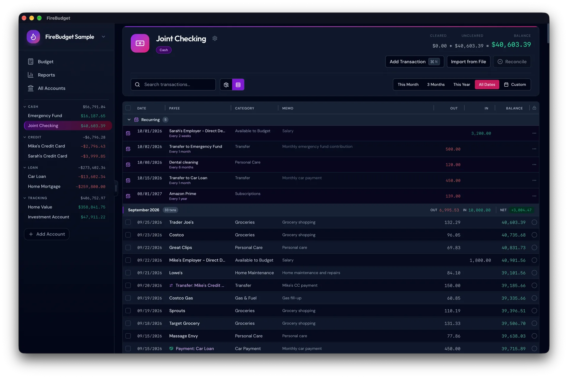
Task: Click Add Account in sidebar
Action: [47, 234]
